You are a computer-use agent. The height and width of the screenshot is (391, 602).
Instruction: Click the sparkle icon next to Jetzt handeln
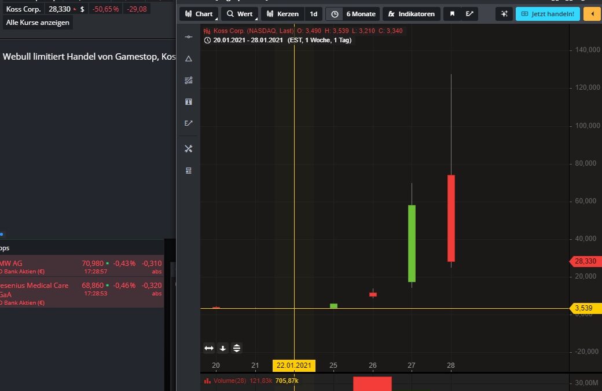point(504,14)
